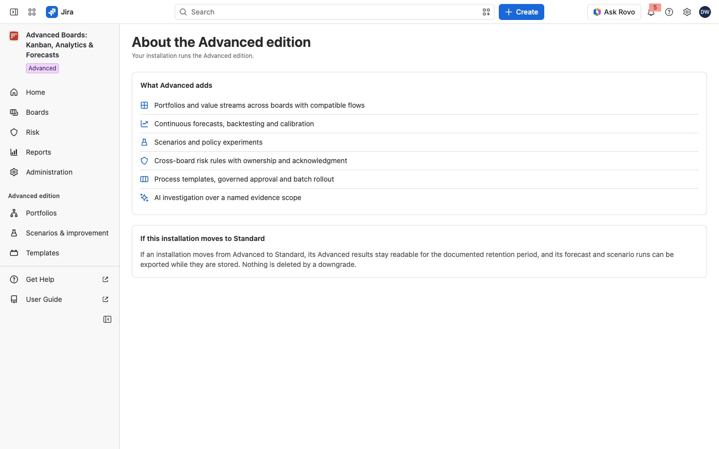Open Scenarios & improvement
This screenshot has height=449, width=719.
[x=60, y=233]
